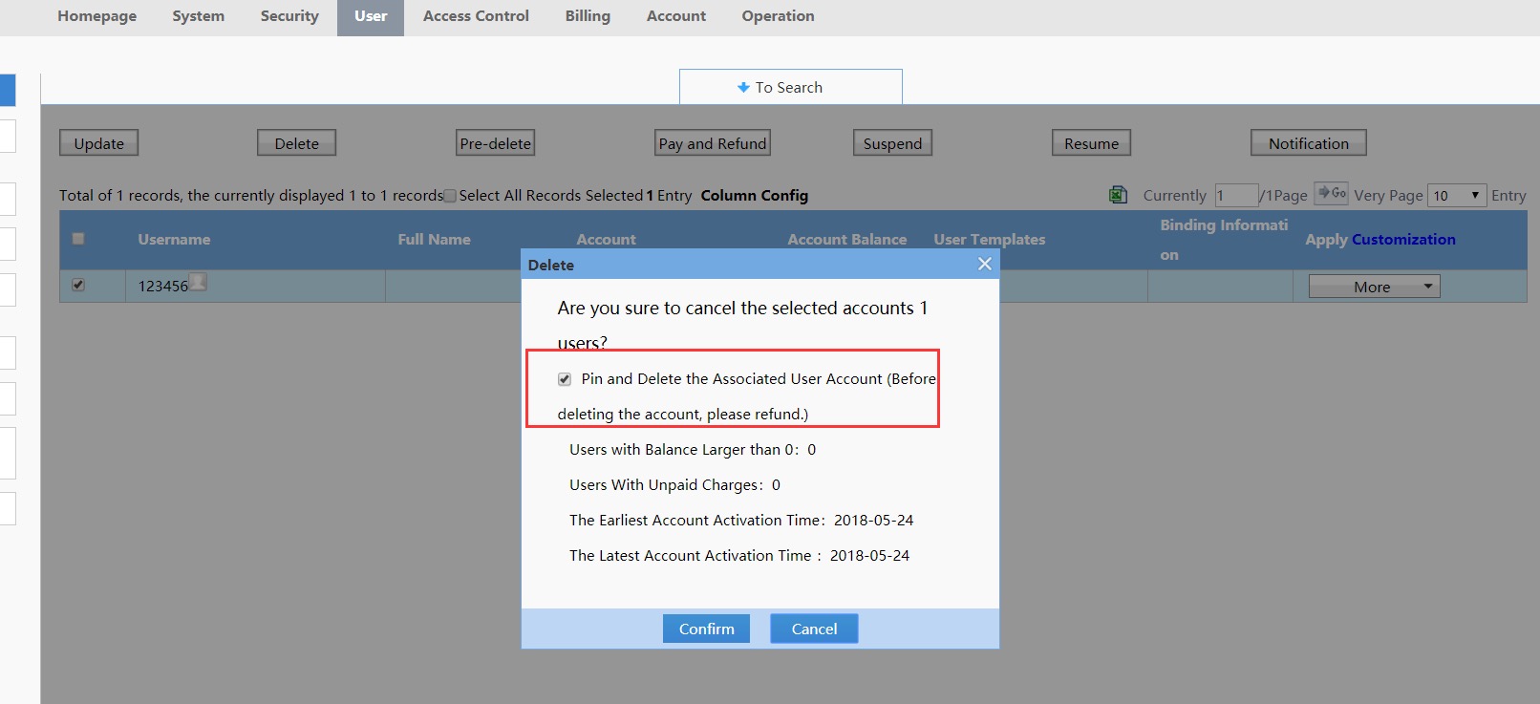
Task: Confirm the account deletion
Action: click(x=706, y=629)
